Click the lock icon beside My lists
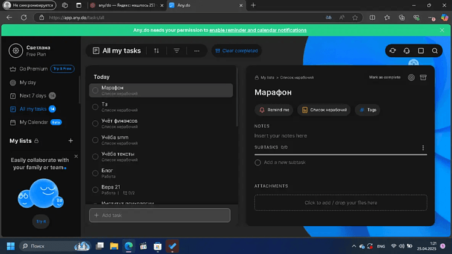Screen dimensions: 452x254 point(36,141)
